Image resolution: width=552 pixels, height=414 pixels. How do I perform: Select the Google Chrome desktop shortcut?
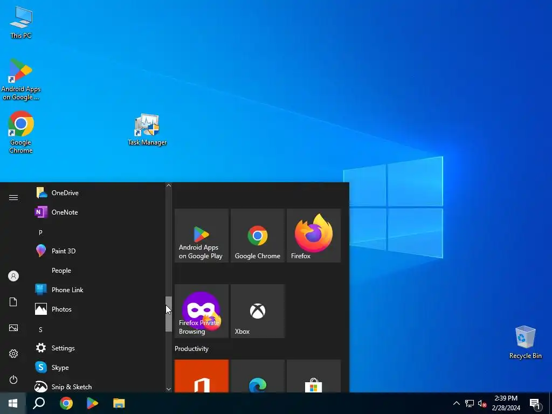click(x=21, y=133)
